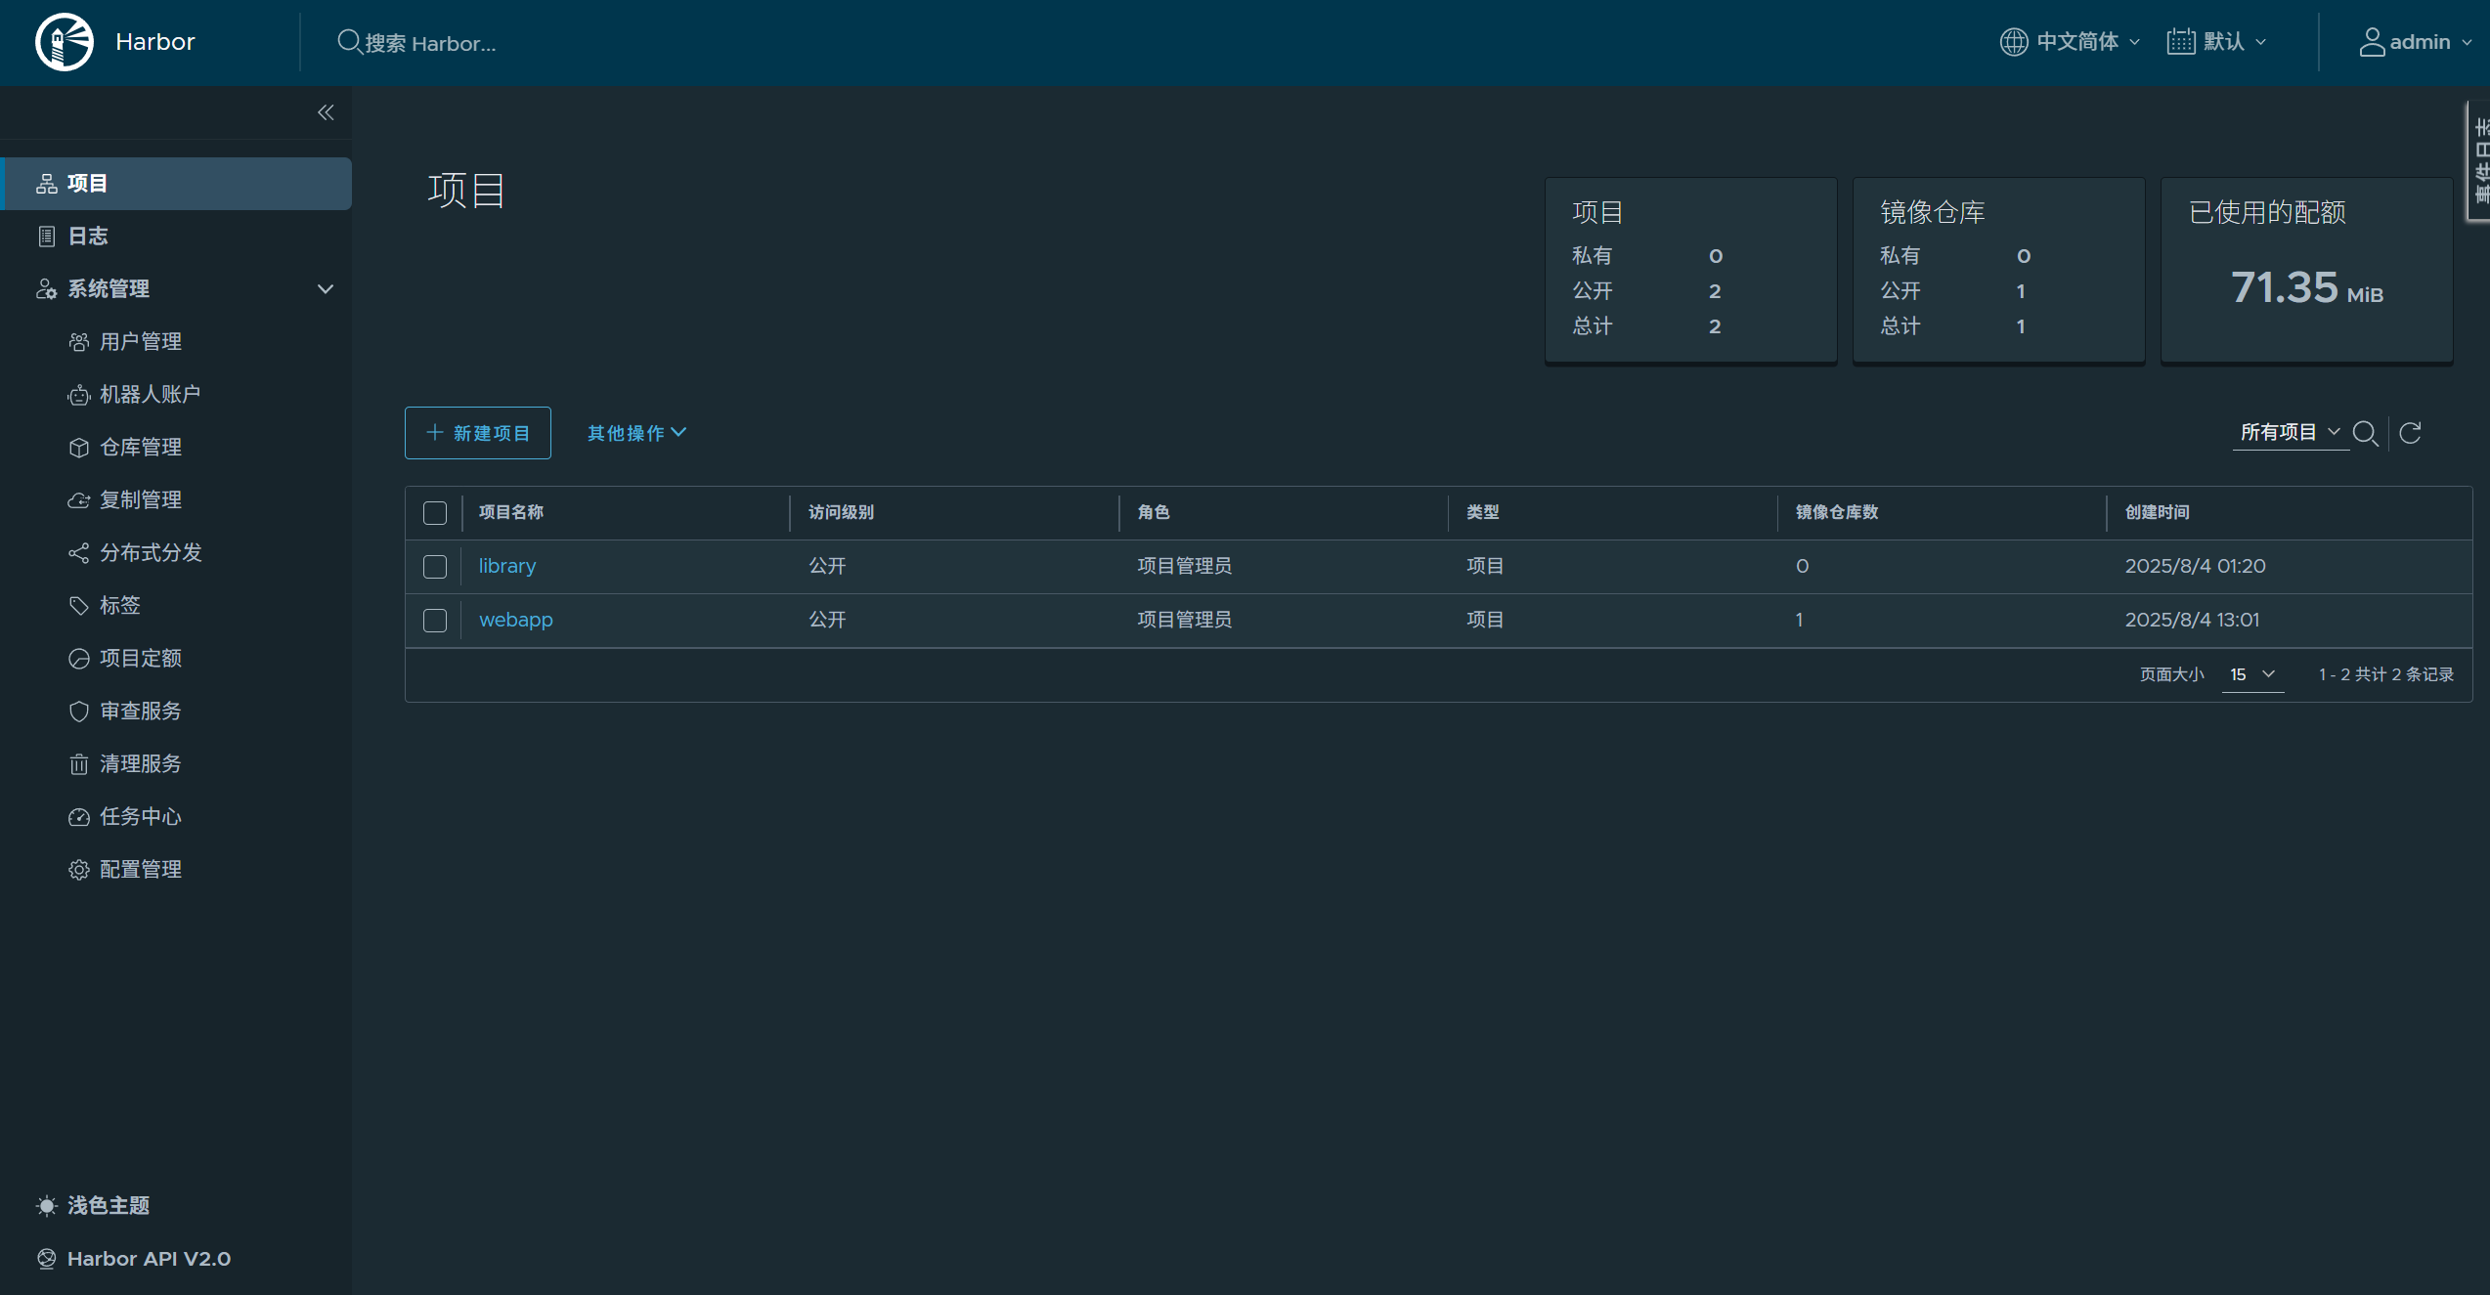Click the search magnifier icon in header
Screen dimensions: 2490x1295
coord(349,42)
